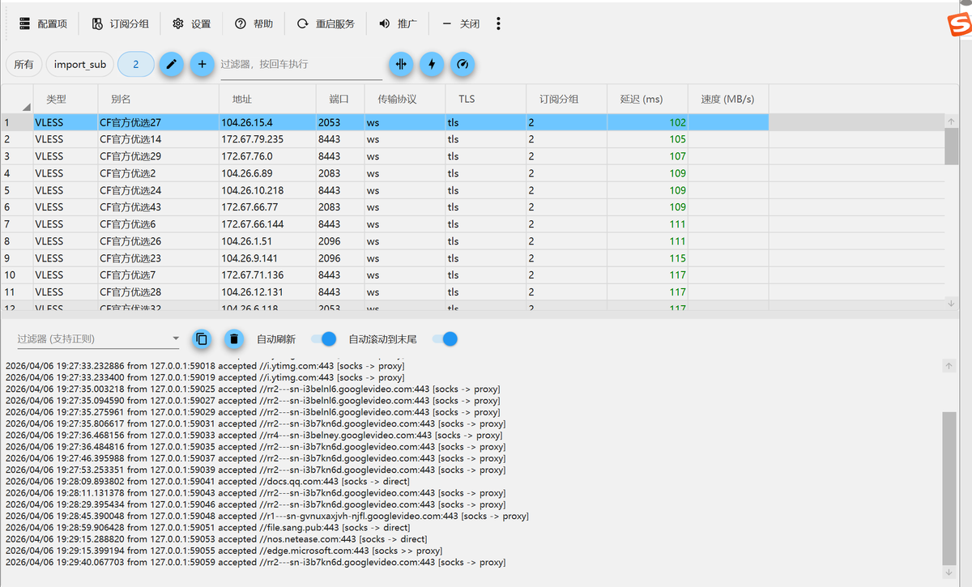The width and height of the screenshot is (972, 587).
Task: Click the plus add group icon
Action: tap(202, 65)
